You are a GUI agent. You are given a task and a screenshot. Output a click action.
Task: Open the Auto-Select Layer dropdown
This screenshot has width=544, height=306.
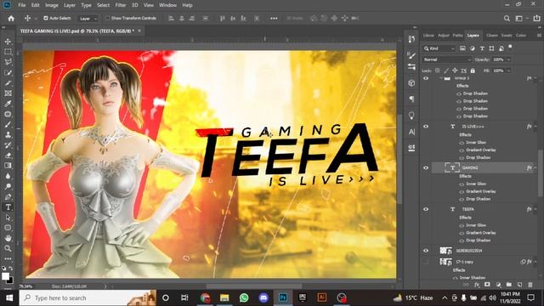[x=88, y=19]
